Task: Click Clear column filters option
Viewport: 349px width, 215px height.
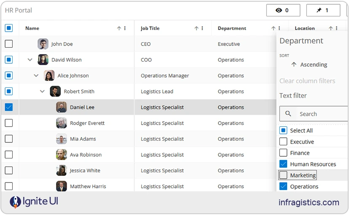Action: (307, 81)
